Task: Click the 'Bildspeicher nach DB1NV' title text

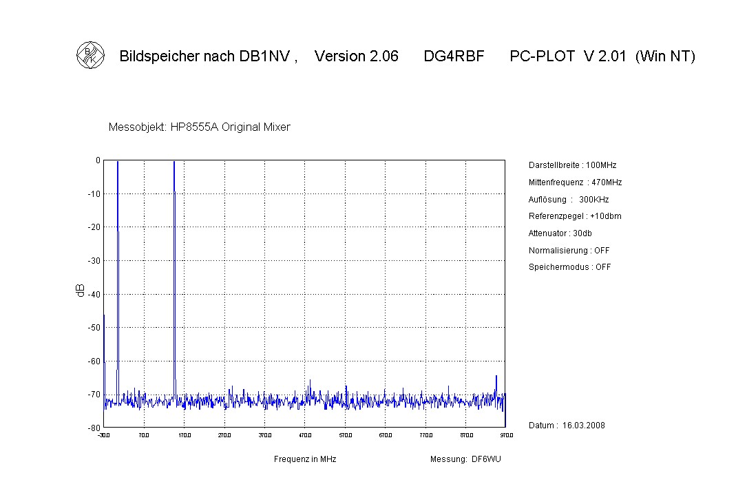Action: [208, 56]
